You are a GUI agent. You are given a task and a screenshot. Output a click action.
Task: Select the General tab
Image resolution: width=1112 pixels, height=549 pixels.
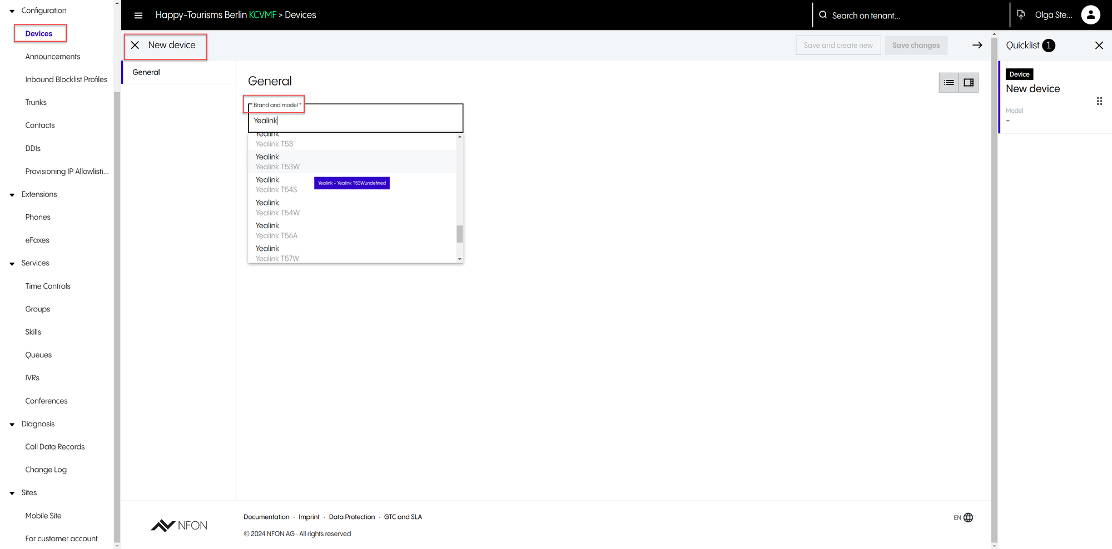[x=146, y=72]
